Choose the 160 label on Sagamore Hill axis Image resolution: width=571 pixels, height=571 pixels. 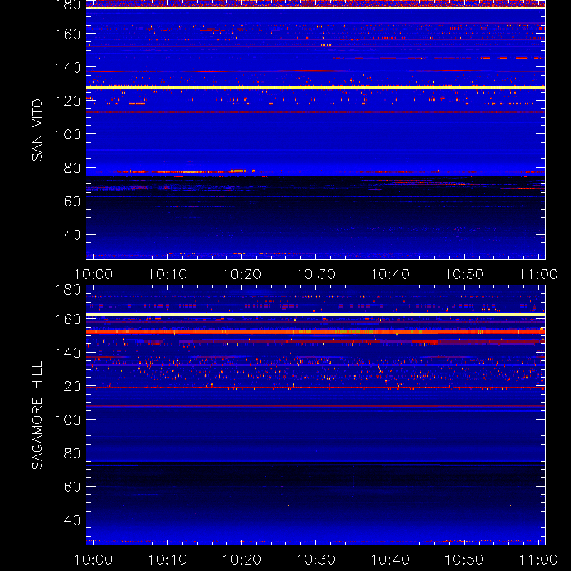pyautogui.click(x=68, y=319)
